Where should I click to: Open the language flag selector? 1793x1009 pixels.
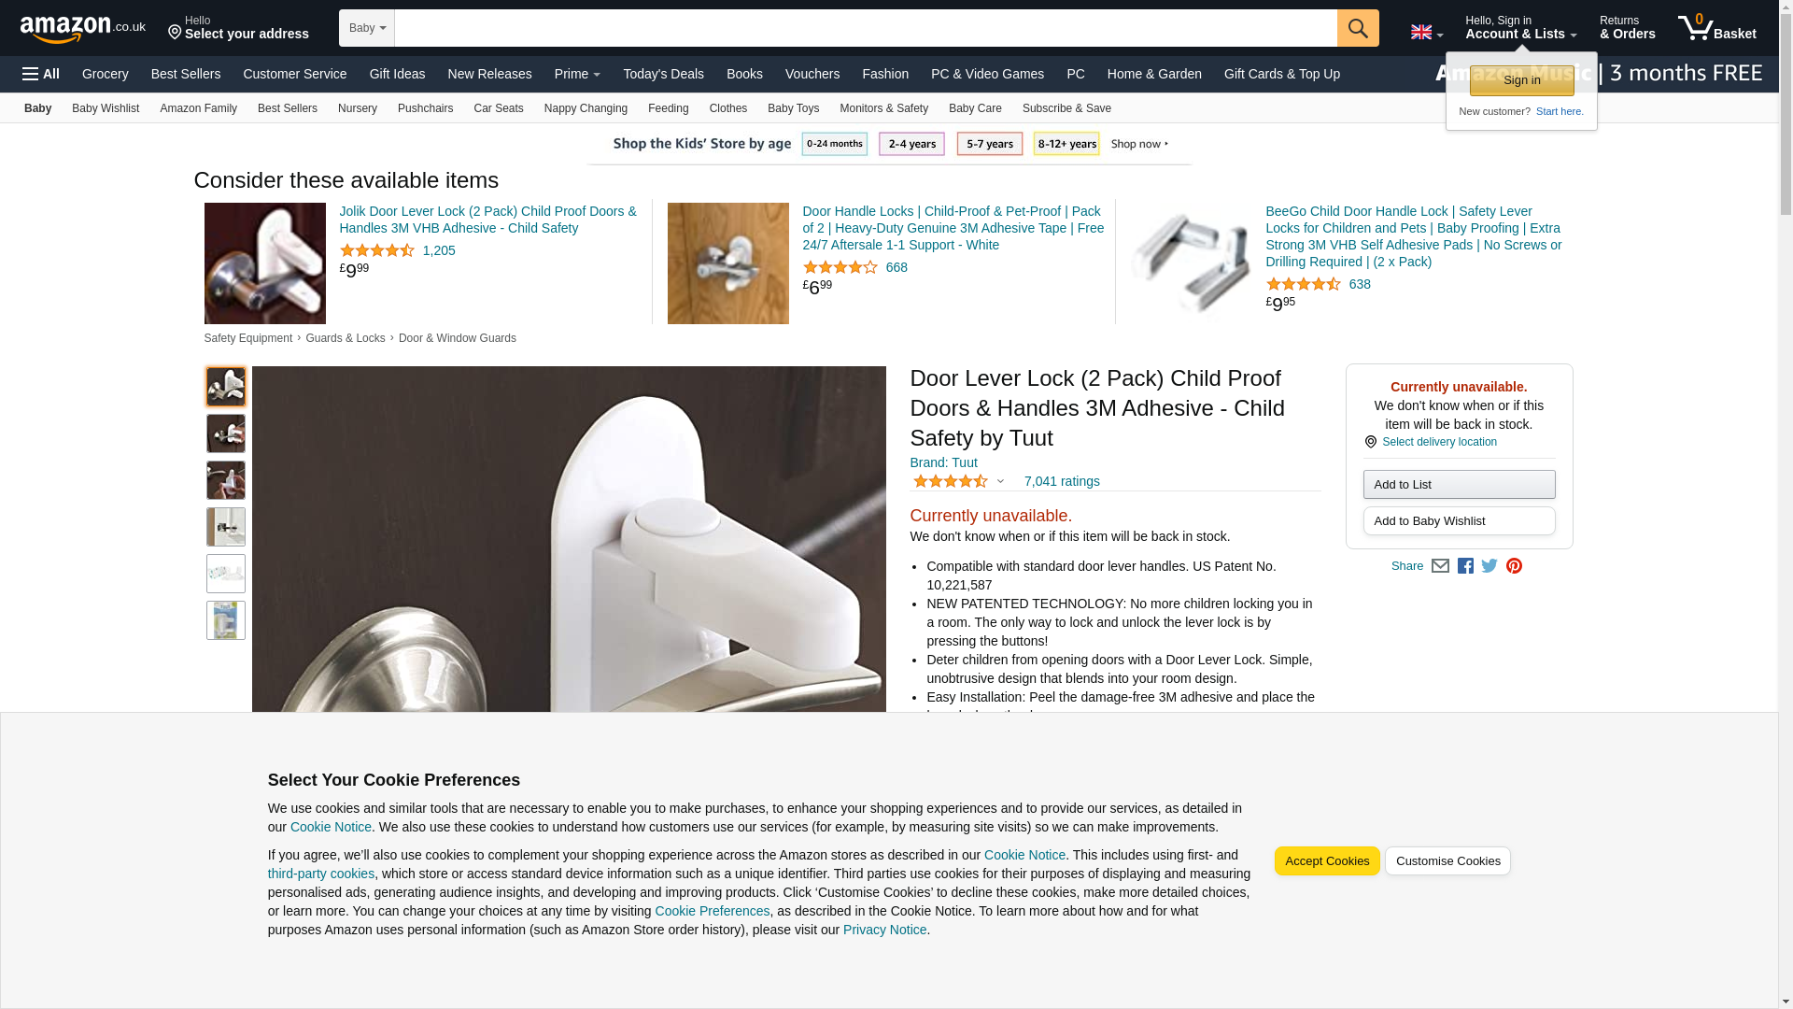point(1427,33)
